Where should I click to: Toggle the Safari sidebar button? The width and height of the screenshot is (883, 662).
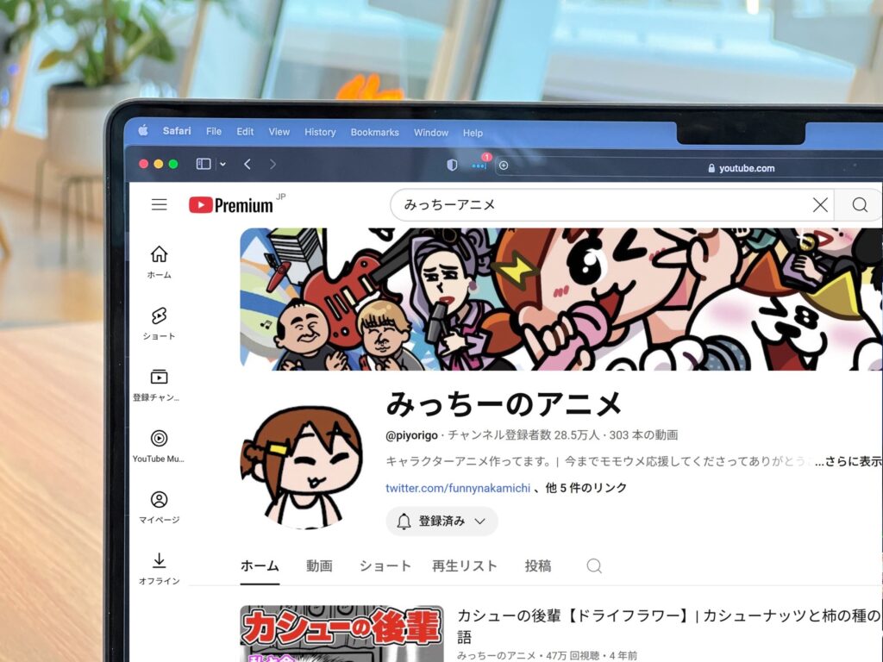(204, 164)
